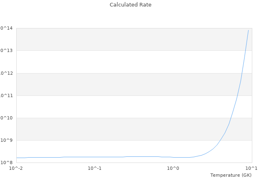Click the blue curve where it crosses 10^11
260x195 pixels.
point(237,95)
